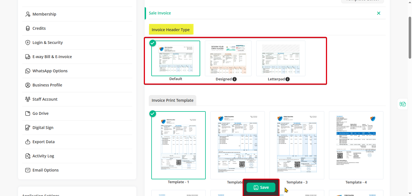
Task: Open Membership settings
Action: click(x=77, y=14)
